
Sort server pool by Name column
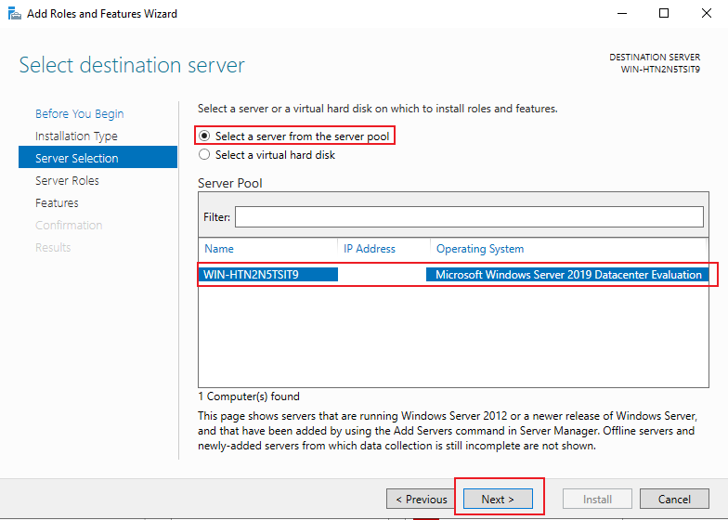pos(219,249)
